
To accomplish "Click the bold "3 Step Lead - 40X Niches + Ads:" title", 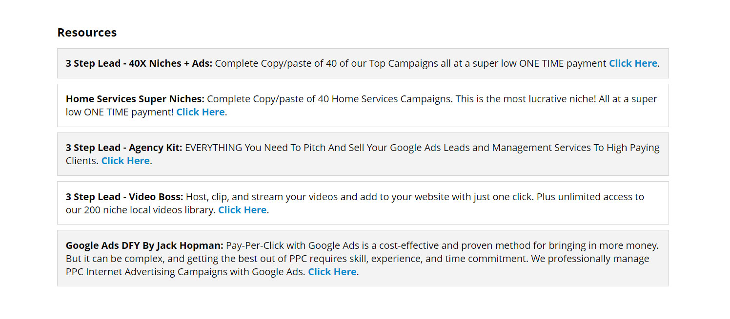I will pos(139,63).
